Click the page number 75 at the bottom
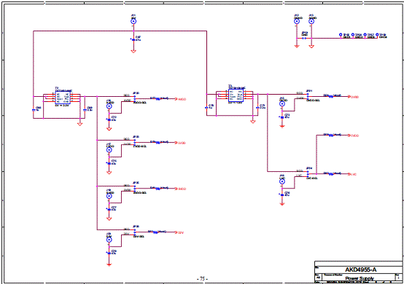Image resolution: width=404 pixels, height=284 pixels. (x=202, y=279)
